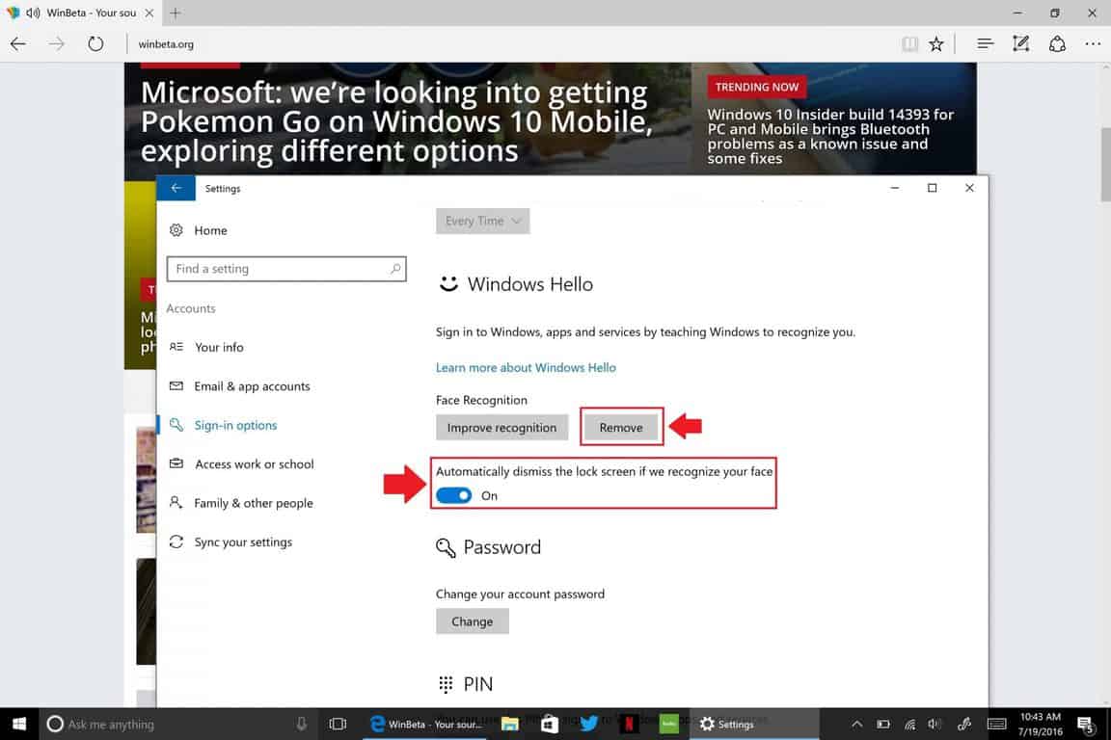Add page to favorites with star icon
This screenshot has height=740, width=1111.
click(x=936, y=44)
